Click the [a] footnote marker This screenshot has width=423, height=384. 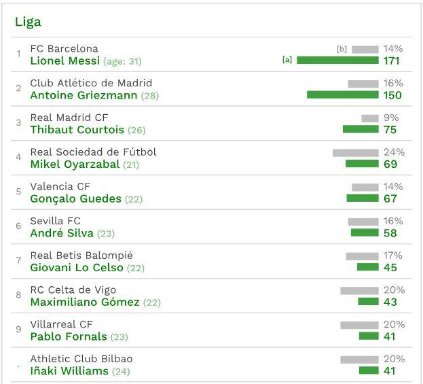(287, 60)
